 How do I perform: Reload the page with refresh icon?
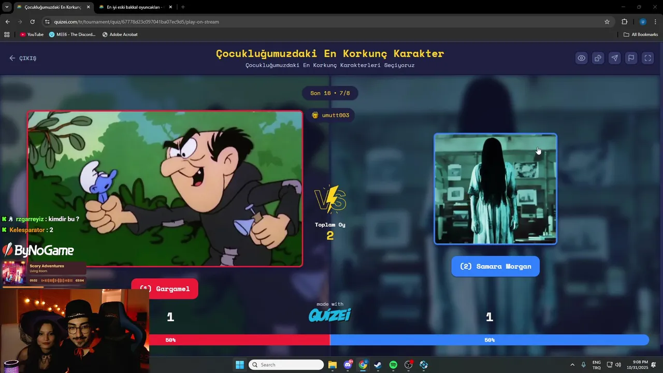[32, 22]
